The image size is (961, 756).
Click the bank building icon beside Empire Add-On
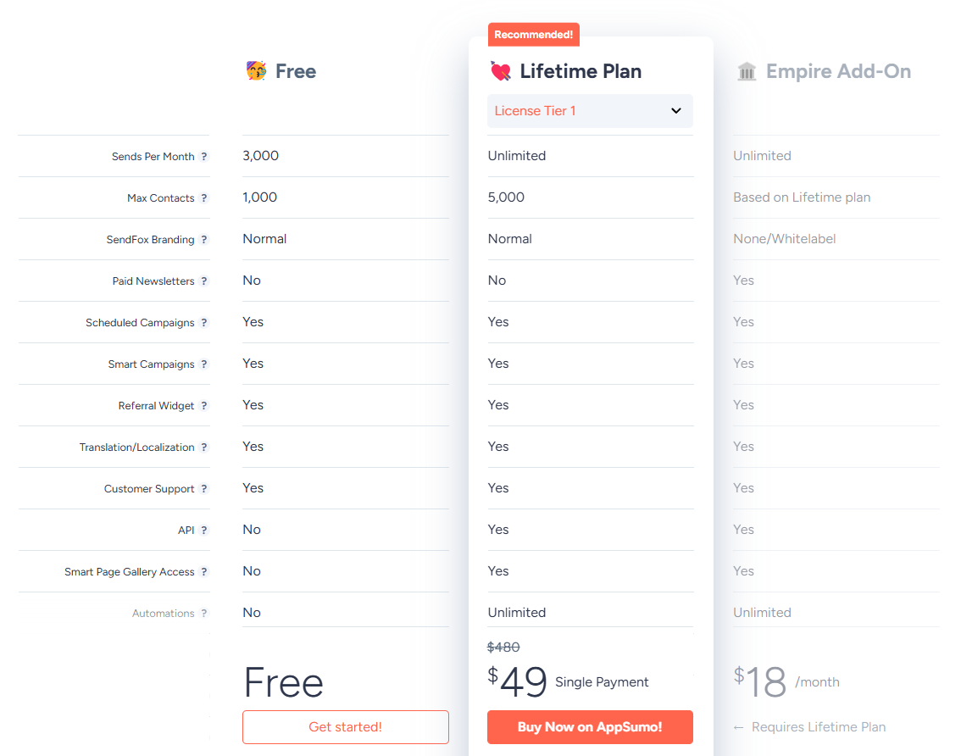747,71
